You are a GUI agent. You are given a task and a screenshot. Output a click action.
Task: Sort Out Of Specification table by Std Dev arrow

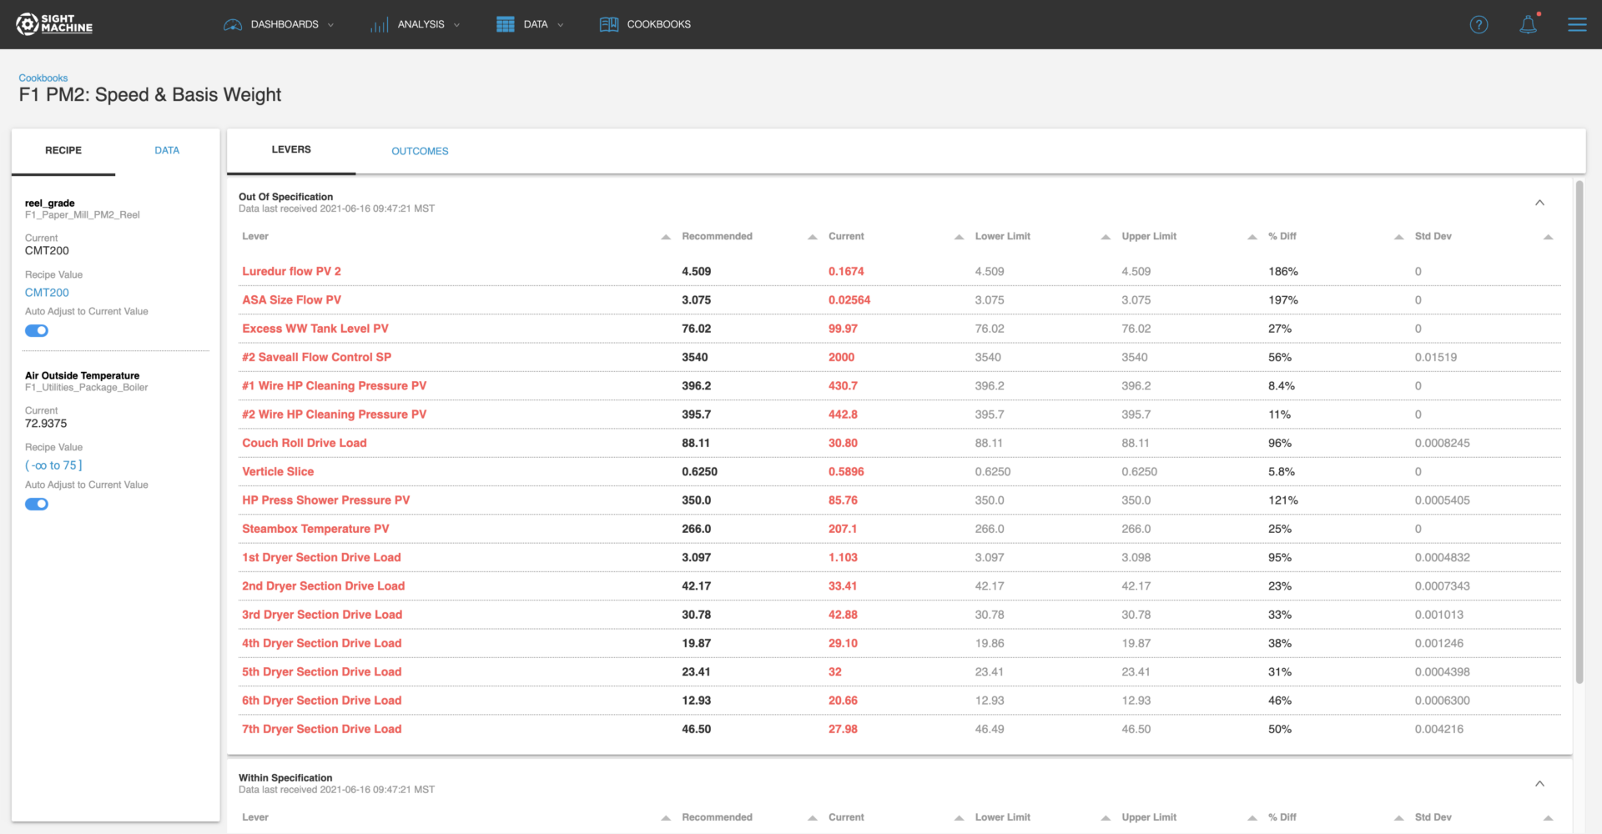[x=1549, y=237]
